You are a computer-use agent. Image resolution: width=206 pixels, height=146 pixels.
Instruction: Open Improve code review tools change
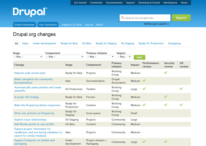30,73
